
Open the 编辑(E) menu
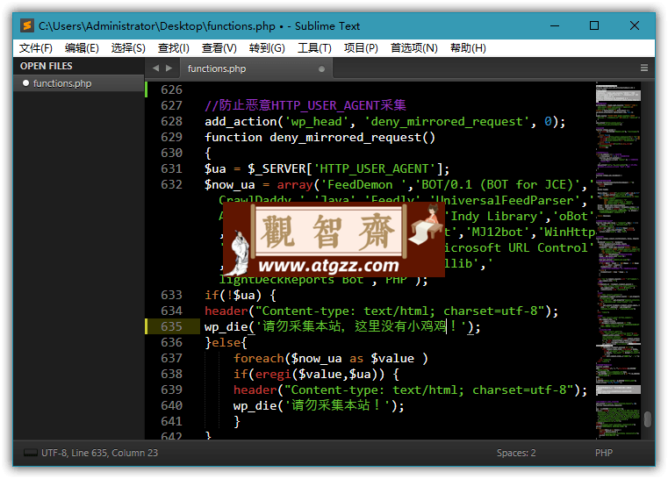click(82, 48)
